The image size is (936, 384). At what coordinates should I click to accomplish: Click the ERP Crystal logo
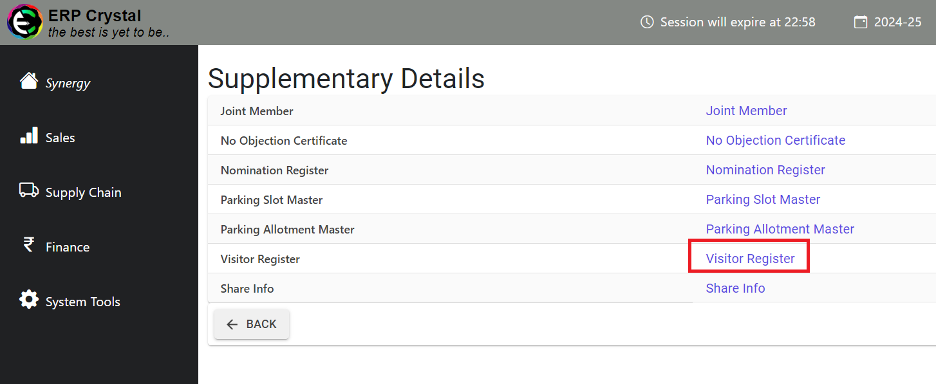(x=24, y=22)
